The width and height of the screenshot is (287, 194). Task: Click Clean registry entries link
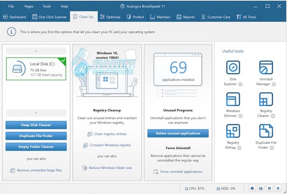107,134
